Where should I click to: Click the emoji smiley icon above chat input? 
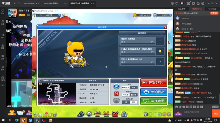coord(177,107)
